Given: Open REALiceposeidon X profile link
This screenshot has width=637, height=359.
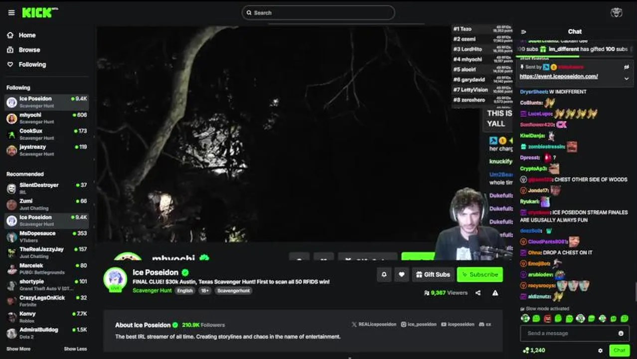Looking at the screenshot, I should [374, 324].
